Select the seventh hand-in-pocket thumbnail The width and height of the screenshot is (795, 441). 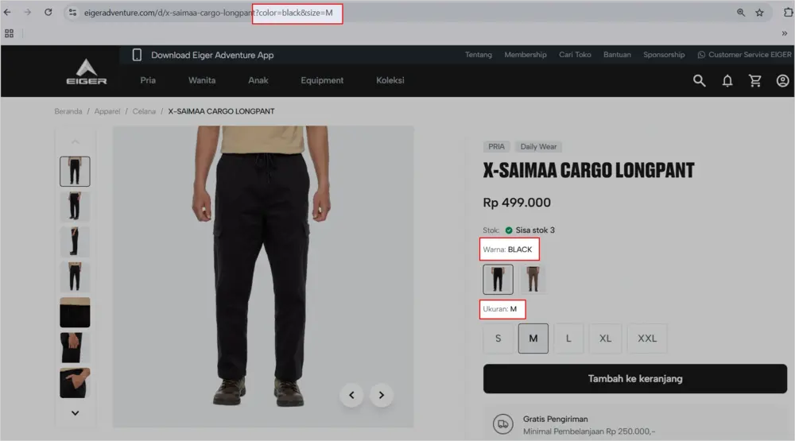pos(75,383)
